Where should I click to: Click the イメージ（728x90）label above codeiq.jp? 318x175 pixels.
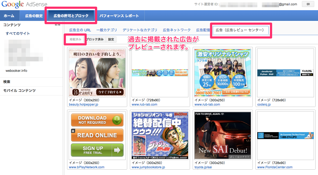(272, 100)
